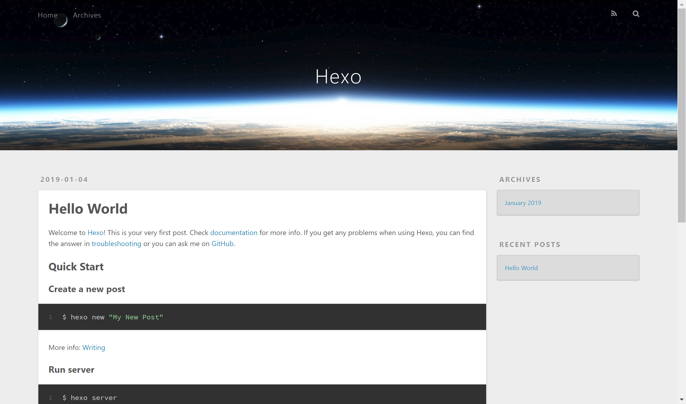
Task: Click the scrollbar up arrow
Action: [682, 4]
